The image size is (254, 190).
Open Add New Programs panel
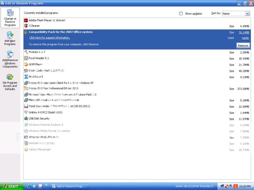pos(10,38)
